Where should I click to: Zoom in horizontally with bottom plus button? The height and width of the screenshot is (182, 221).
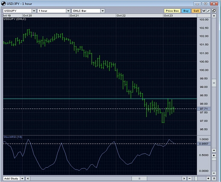(x=208, y=178)
